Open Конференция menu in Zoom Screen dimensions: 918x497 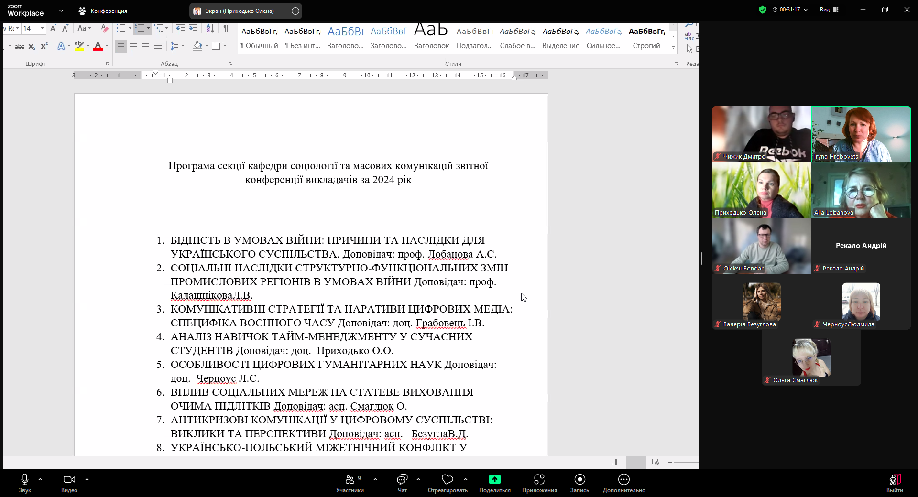coord(103,11)
